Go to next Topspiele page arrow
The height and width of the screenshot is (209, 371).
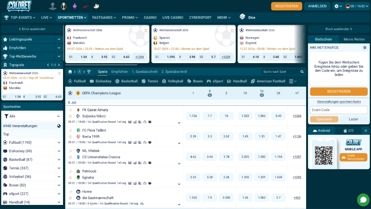[x=59, y=65]
